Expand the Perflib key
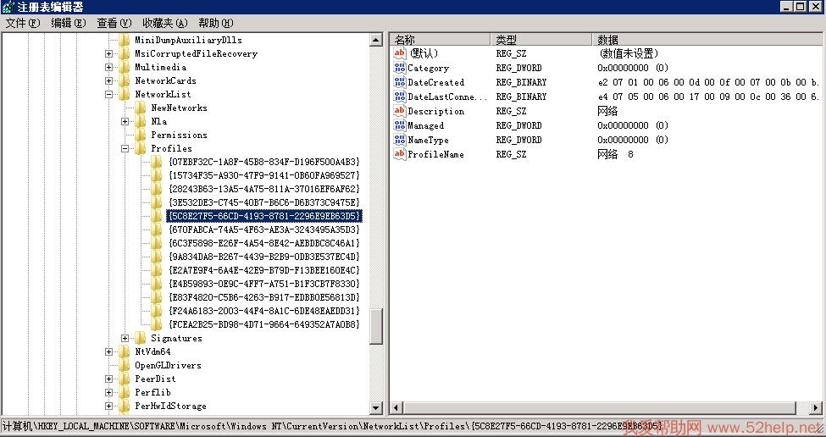 point(108,393)
